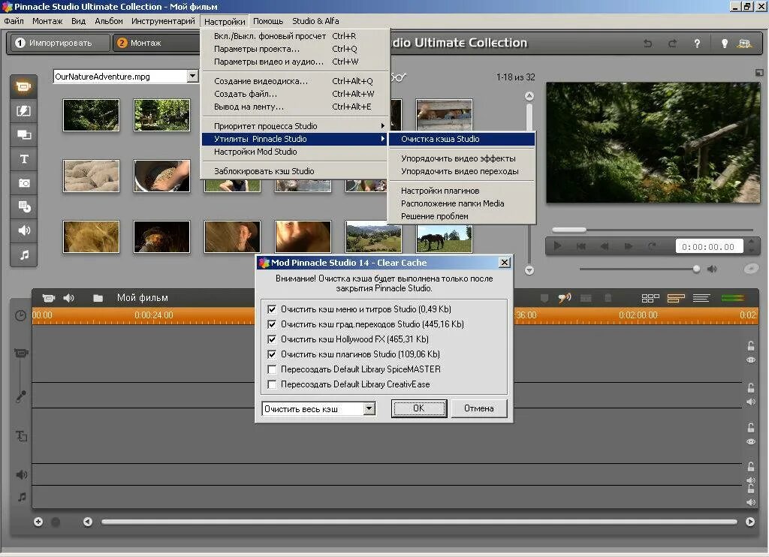Select Настройки плагинов submenu item
The height and width of the screenshot is (557, 769).
(462, 190)
